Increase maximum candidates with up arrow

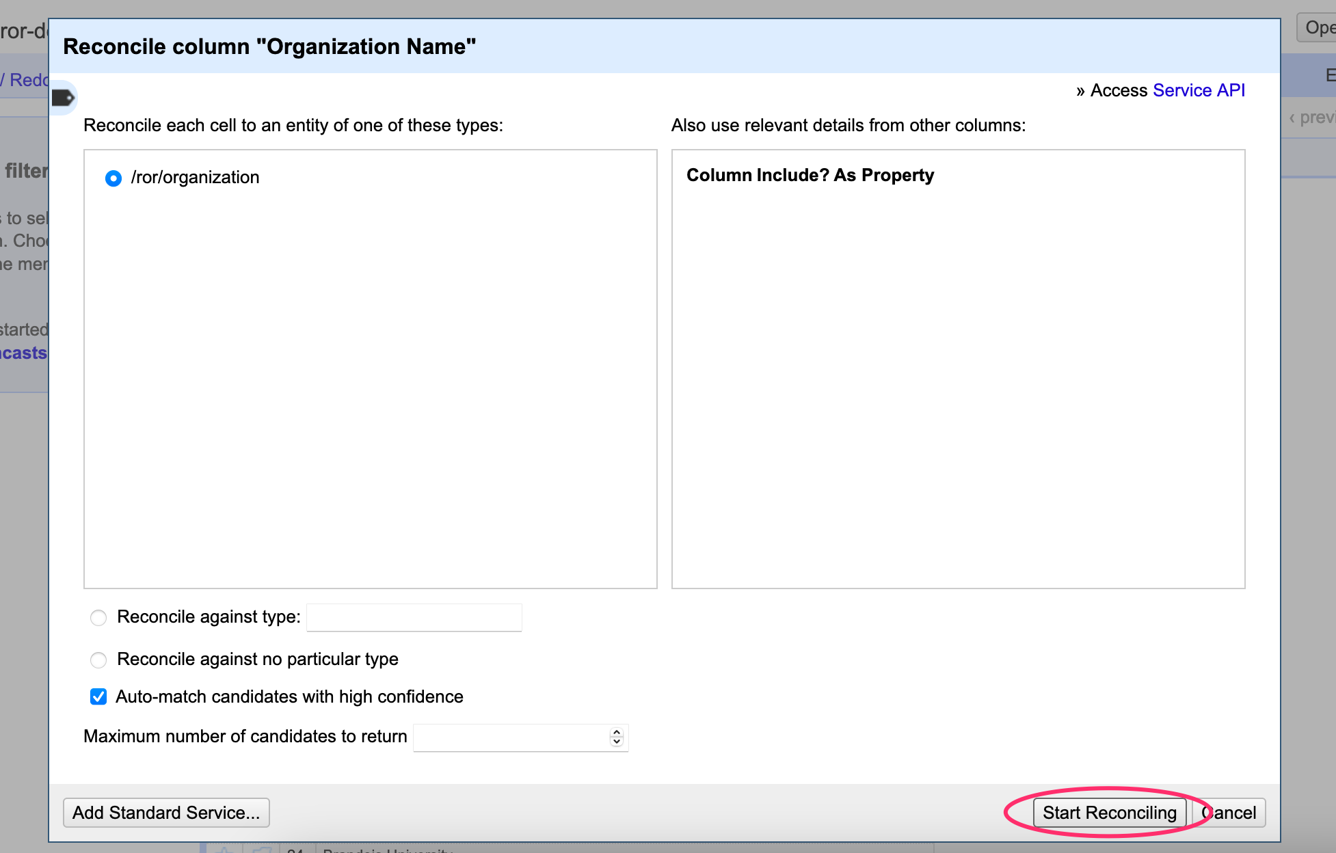[x=617, y=732]
